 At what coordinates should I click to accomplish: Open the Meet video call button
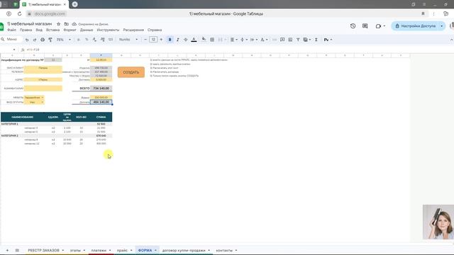coord(380,26)
